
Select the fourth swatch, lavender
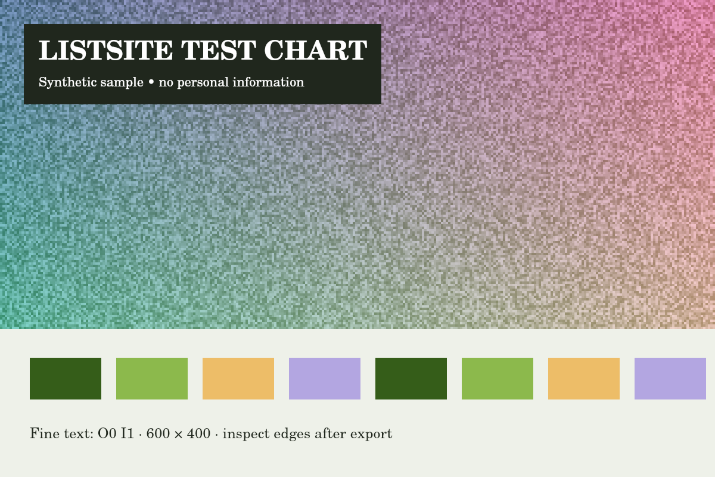point(325,379)
